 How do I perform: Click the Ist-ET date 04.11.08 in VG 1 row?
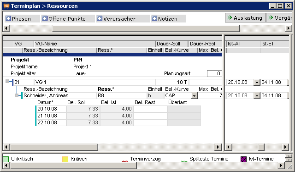tap(274, 82)
